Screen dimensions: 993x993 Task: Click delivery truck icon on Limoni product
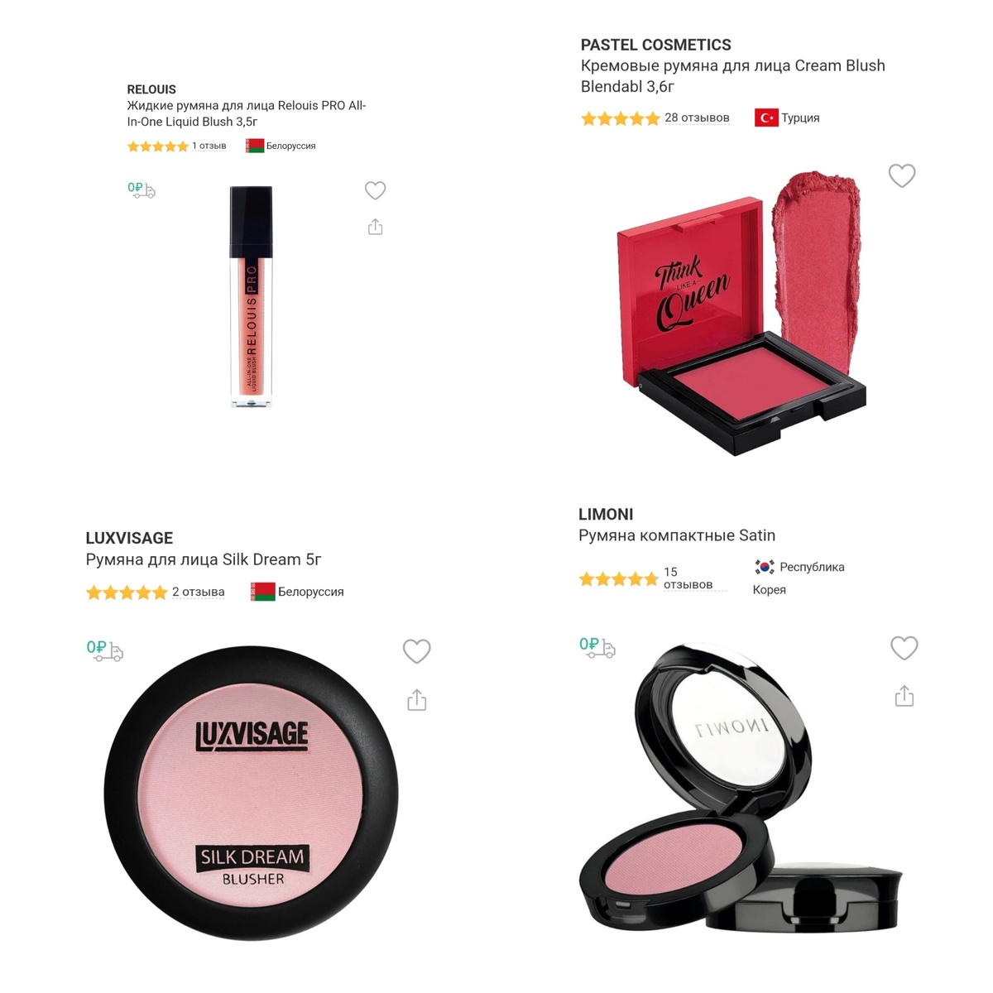click(x=597, y=647)
